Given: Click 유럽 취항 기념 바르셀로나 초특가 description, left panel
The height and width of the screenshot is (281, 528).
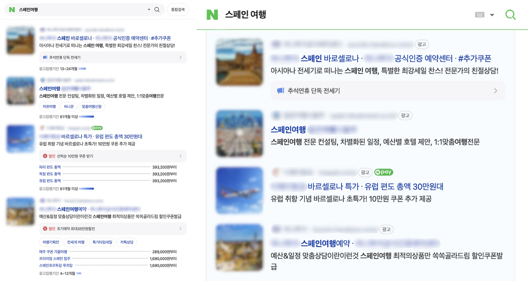Looking at the screenshot, I should (x=87, y=144).
